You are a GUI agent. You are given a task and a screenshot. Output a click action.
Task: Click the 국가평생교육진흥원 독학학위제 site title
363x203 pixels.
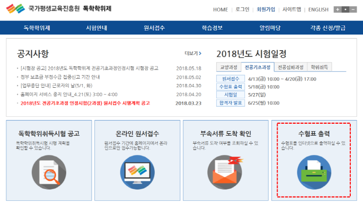click(70, 8)
